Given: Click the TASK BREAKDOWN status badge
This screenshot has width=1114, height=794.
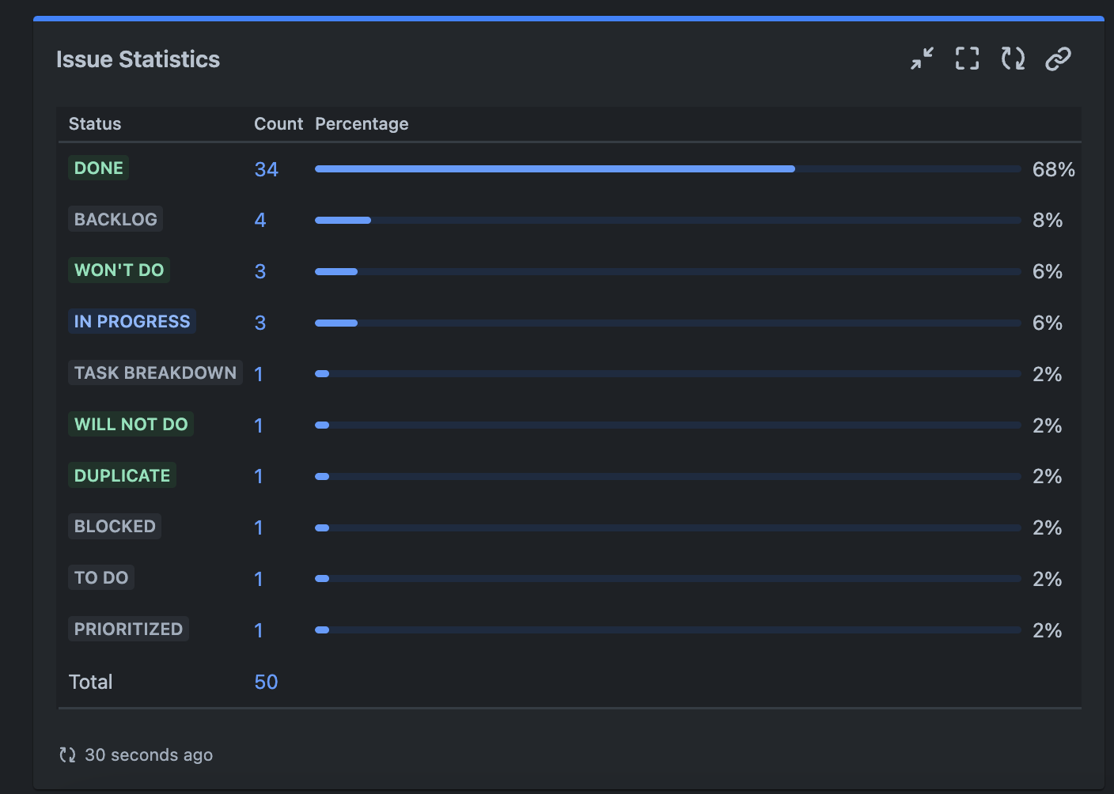Looking at the screenshot, I should point(155,372).
